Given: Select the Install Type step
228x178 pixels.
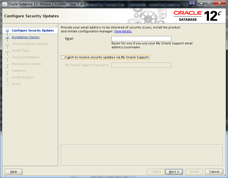Looking at the screenshot, I should click(20, 50).
